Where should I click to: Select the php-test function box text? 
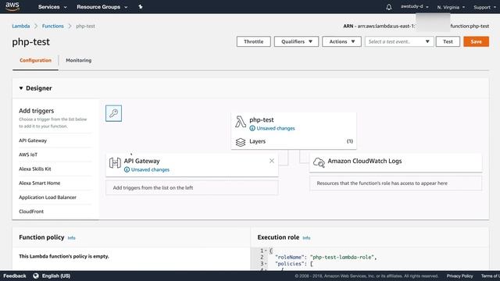262,119
